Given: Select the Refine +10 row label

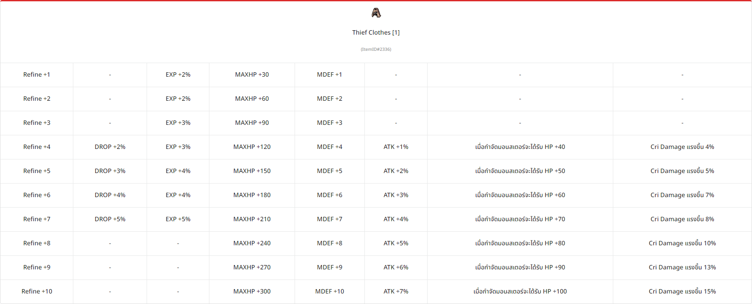Looking at the screenshot, I should click(x=37, y=292).
